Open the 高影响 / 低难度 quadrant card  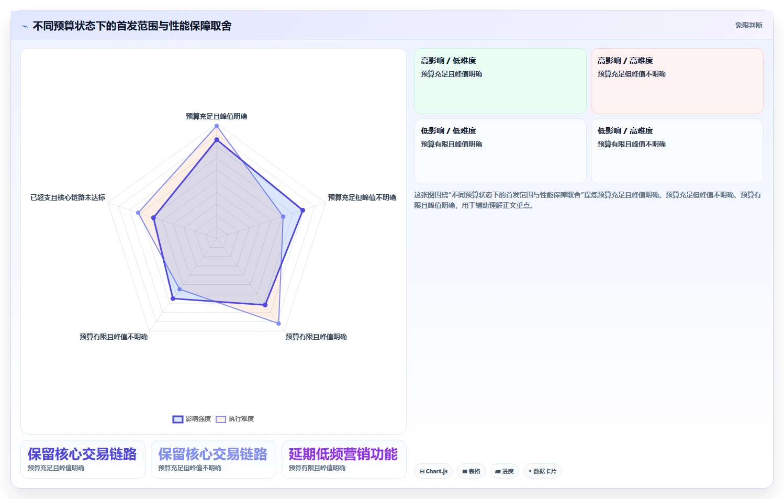click(x=500, y=81)
